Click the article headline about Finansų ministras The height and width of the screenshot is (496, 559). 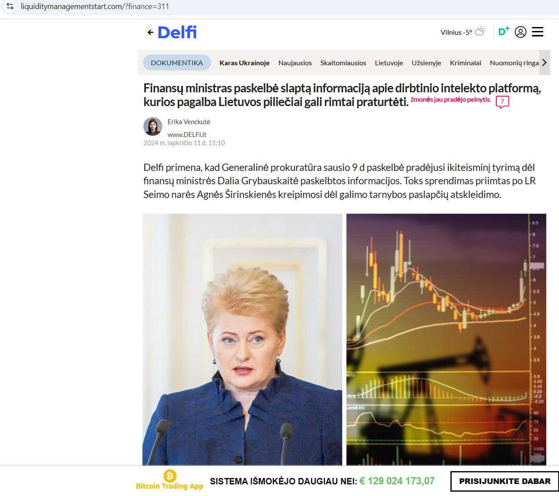pos(342,95)
